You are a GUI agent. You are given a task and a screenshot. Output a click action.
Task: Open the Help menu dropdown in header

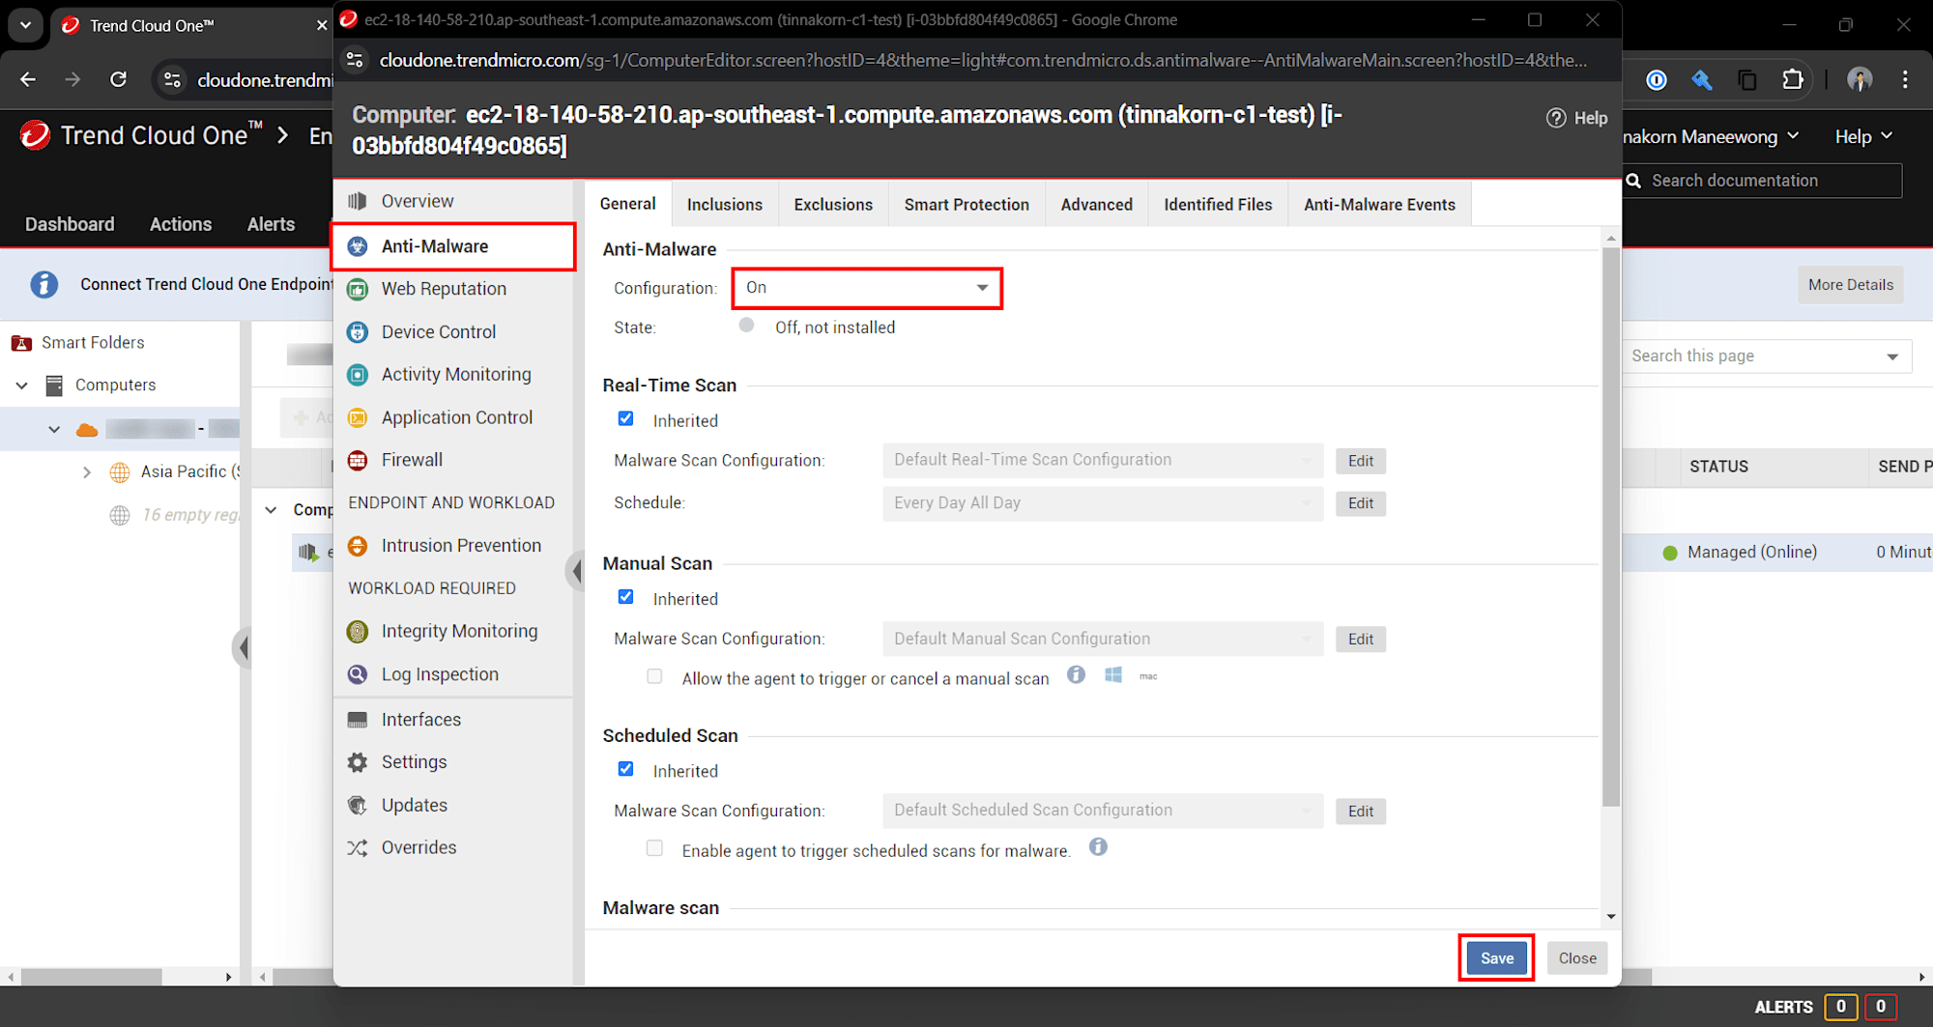click(1863, 136)
